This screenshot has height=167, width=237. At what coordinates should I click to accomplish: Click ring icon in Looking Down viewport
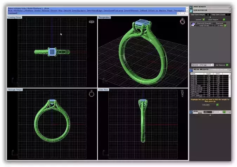point(92,22)
